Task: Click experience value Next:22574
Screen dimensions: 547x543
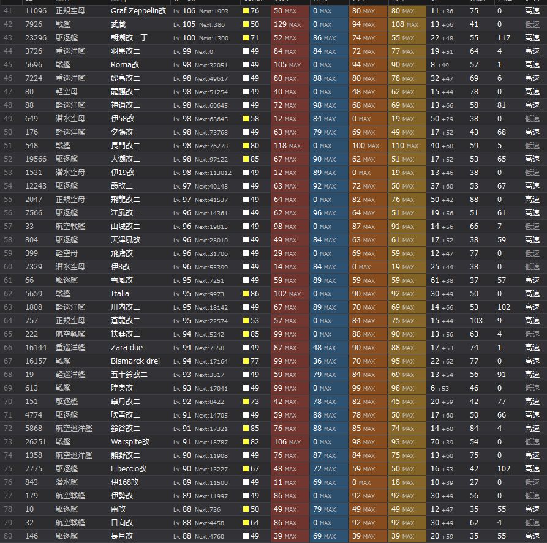Action: point(211,321)
